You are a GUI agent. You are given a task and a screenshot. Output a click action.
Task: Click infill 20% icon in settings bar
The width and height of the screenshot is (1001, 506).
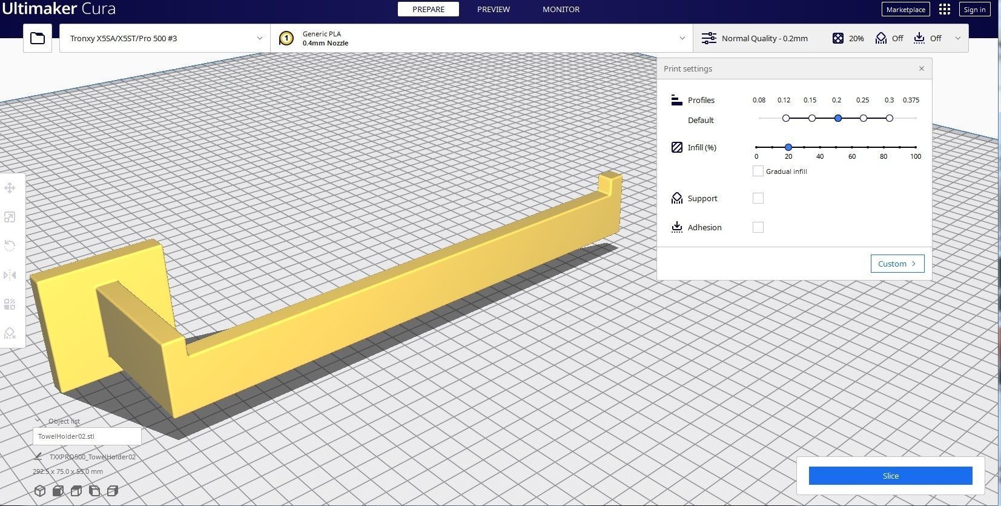coord(838,38)
